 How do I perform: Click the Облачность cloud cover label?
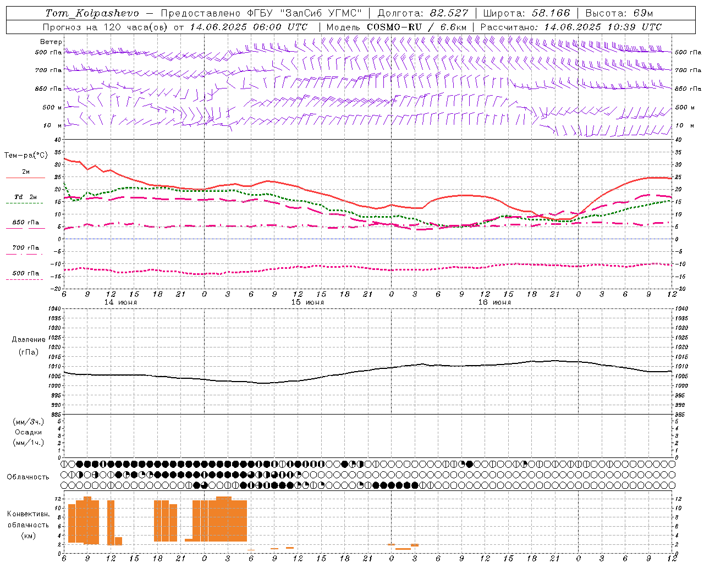[28, 477]
